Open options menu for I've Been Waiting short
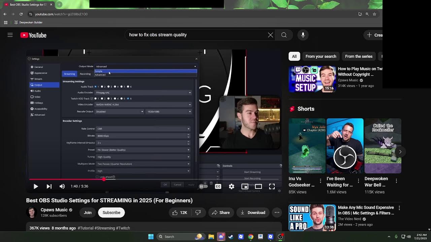The image size is (431, 242). pos(358,181)
